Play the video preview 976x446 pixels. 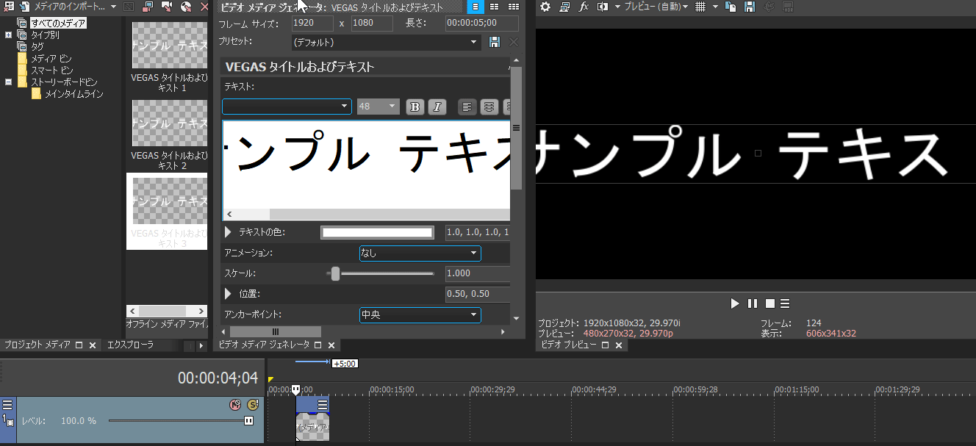coord(735,303)
